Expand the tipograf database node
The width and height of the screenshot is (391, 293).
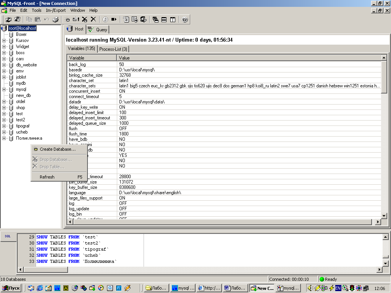4,126
